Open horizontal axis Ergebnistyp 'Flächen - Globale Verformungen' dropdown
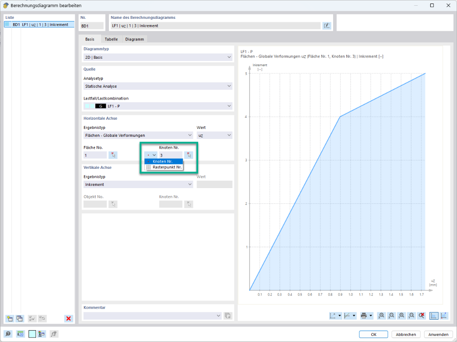The image size is (457, 342). point(138,135)
